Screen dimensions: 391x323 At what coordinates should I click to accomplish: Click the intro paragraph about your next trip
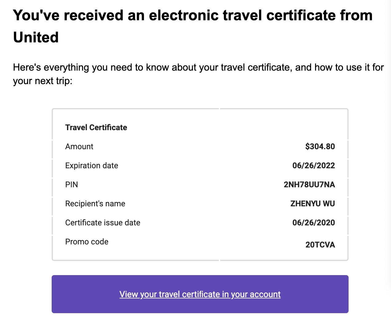(198, 74)
